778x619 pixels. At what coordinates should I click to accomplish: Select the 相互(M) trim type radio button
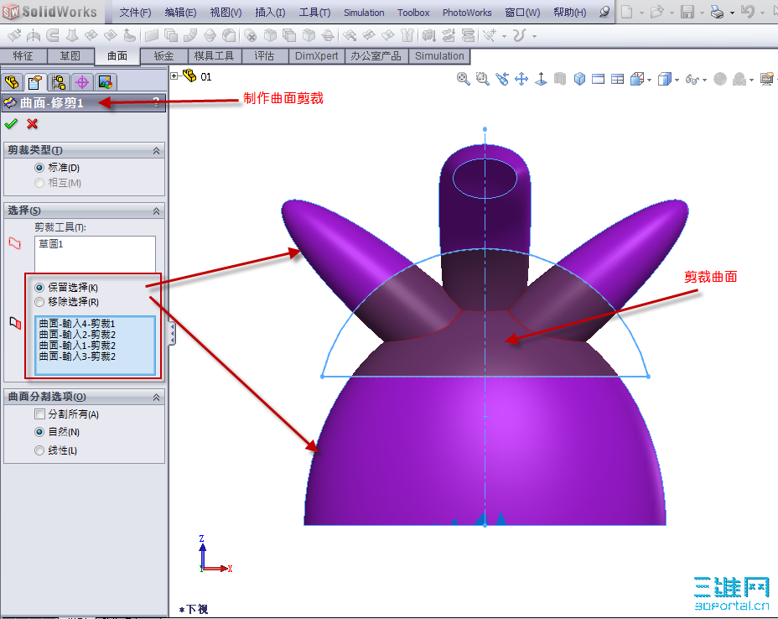tap(39, 183)
